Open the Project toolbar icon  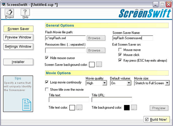(9, 12)
